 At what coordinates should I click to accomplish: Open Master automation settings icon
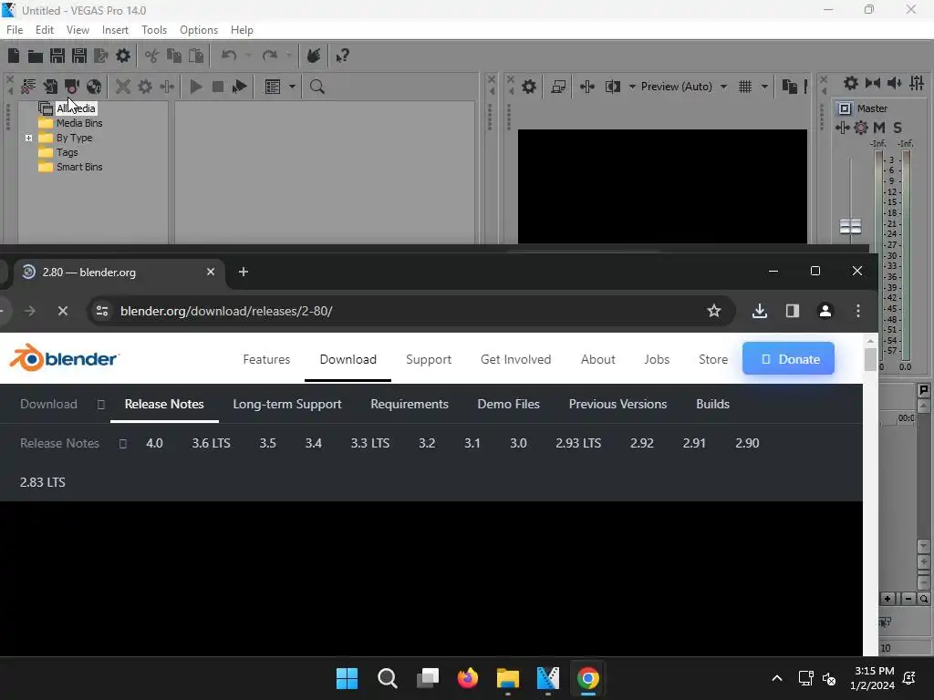pos(861,128)
